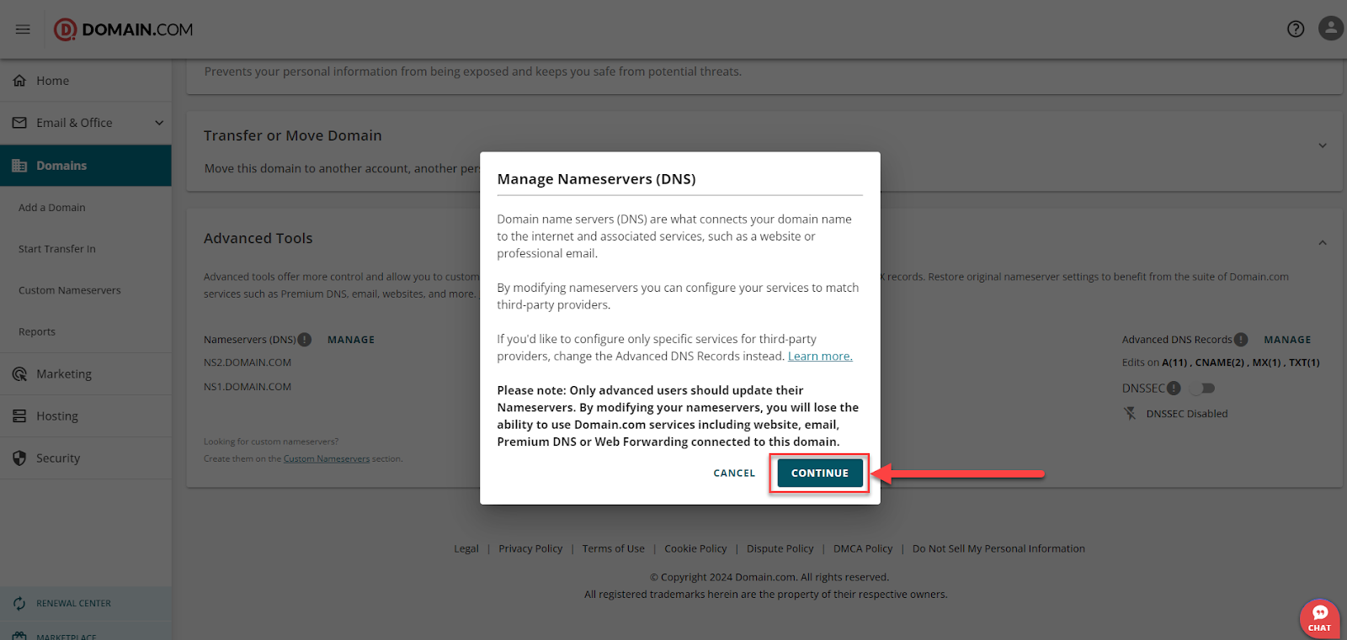The width and height of the screenshot is (1347, 640).
Task: Click the Transfer or Move Domain heading
Action: (x=293, y=136)
